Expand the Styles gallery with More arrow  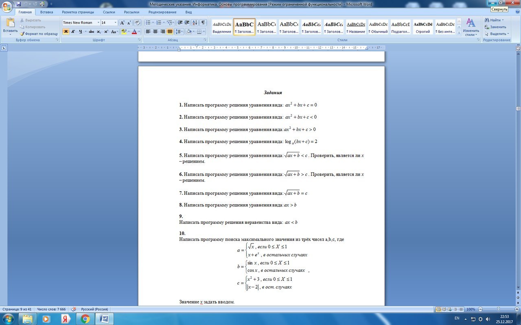pos(459,33)
